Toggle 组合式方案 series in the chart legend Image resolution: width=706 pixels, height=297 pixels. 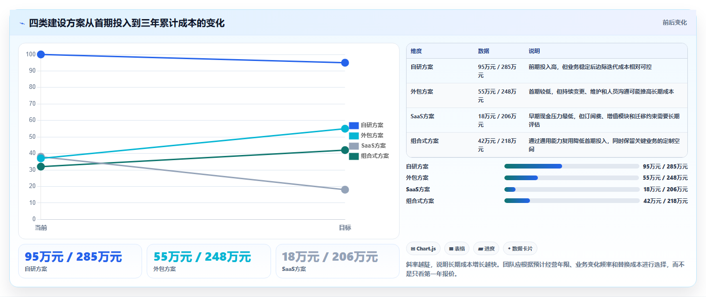coord(369,156)
